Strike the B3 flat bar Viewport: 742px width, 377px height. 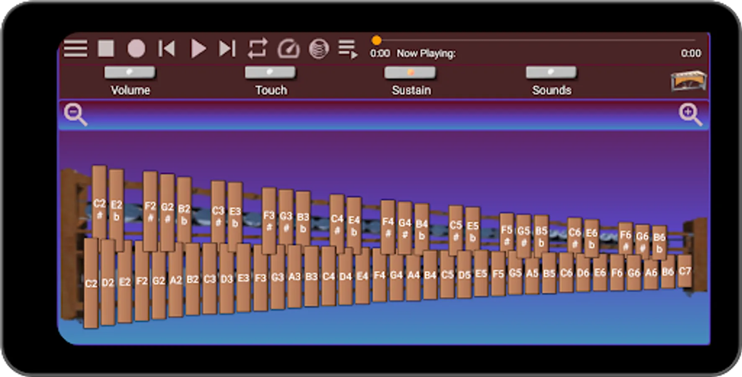click(303, 219)
